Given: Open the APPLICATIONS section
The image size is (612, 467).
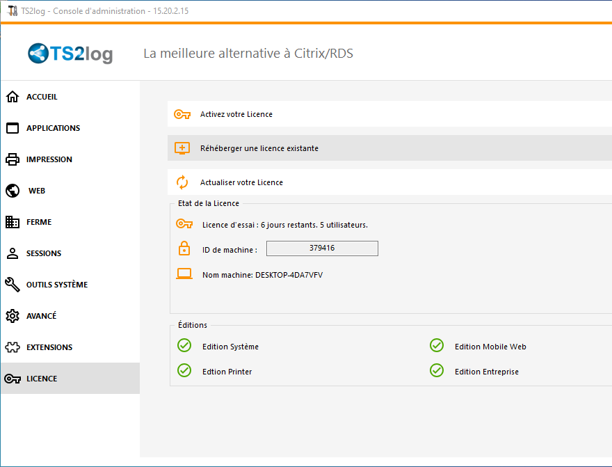Looking at the screenshot, I should (70, 128).
